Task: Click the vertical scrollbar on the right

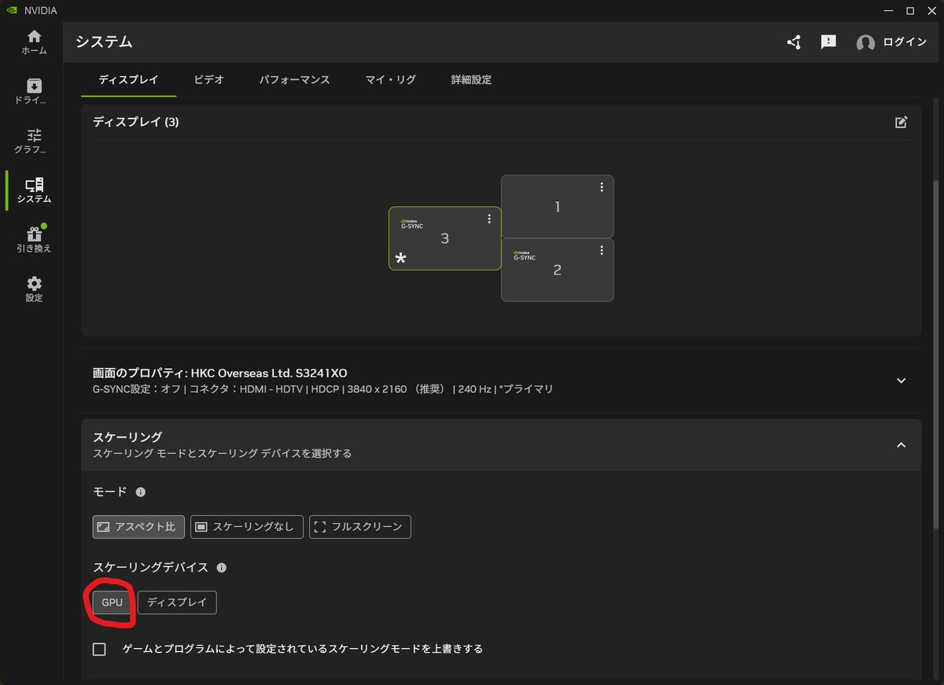Action: (x=934, y=354)
